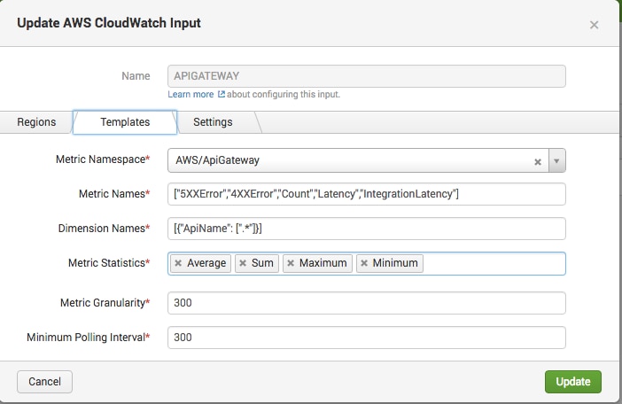Click into the Metric Names field

point(366,195)
